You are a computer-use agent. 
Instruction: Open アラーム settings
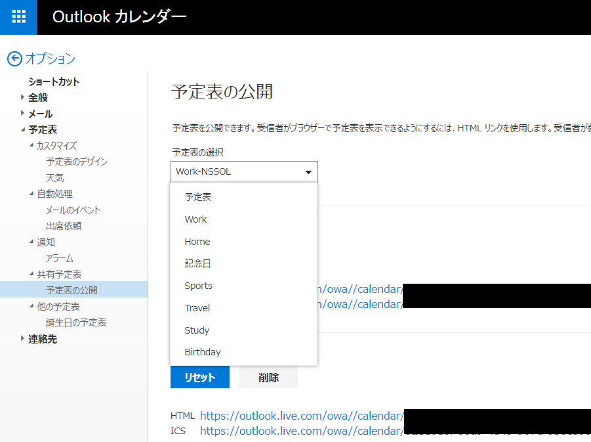pyautogui.click(x=60, y=258)
